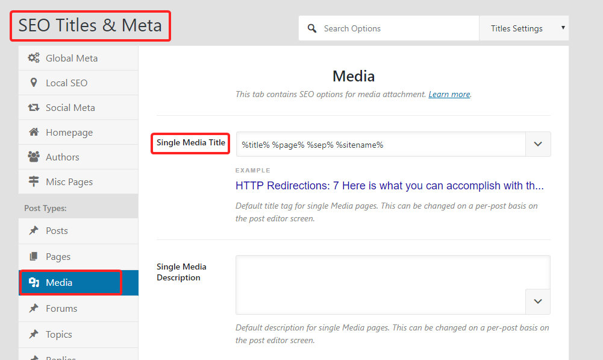The height and width of the screenshot is (360, 603).
Task: Click the Single Media Title input field
Action: click(x=381, y=145)
